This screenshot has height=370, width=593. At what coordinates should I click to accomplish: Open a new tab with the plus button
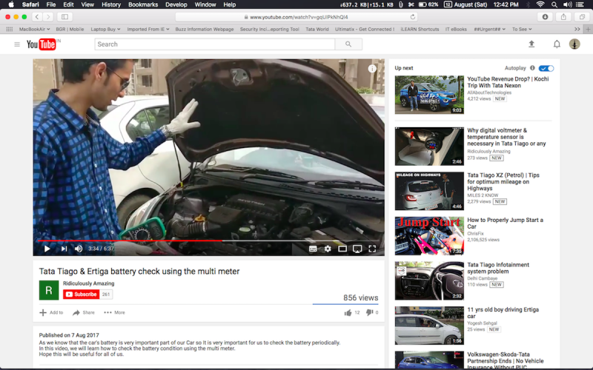point(588,29)
